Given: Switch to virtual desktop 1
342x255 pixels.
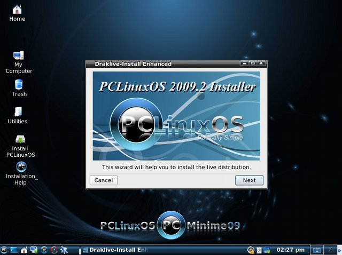Looking at the screenshot, I should pyautogui.click(x=317, y=250).
